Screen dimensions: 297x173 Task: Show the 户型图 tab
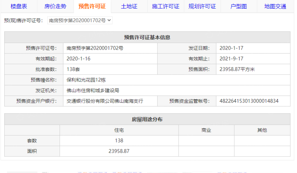[x=239, y=6]
